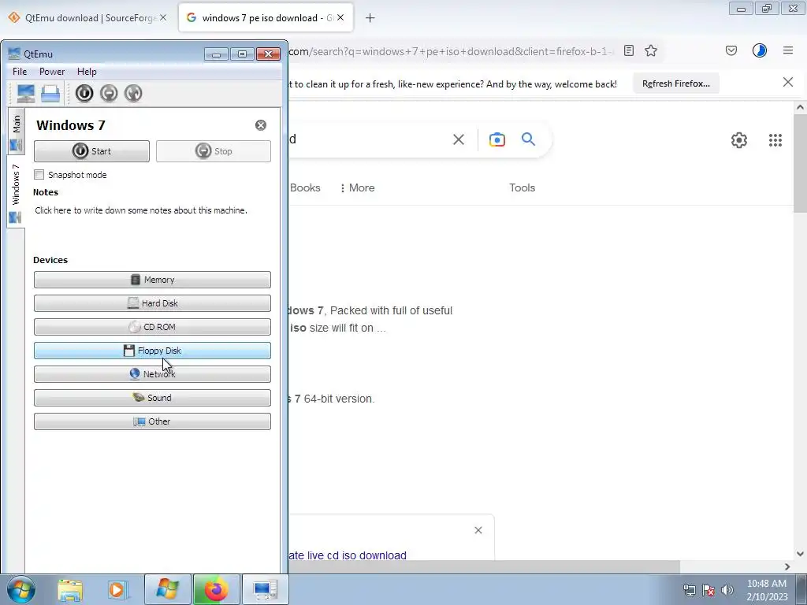Image resolution: width=807 pixels, height=605 pixels.
Task: Bookmark this page with star icon
Action: click(651, 50)
